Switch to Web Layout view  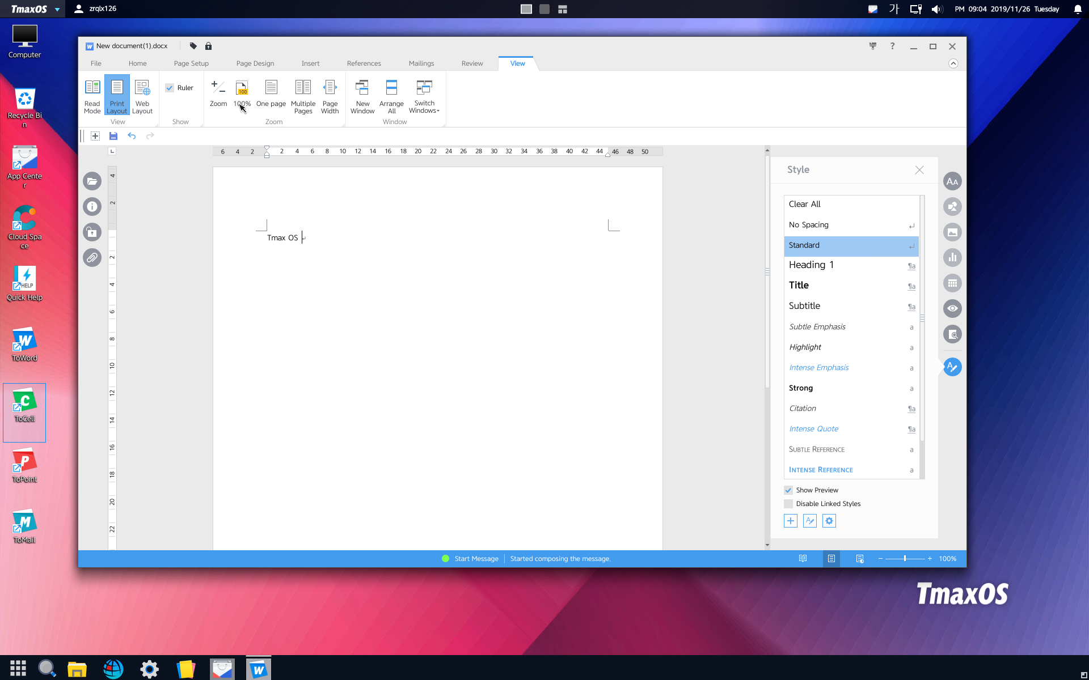point(142,96)
